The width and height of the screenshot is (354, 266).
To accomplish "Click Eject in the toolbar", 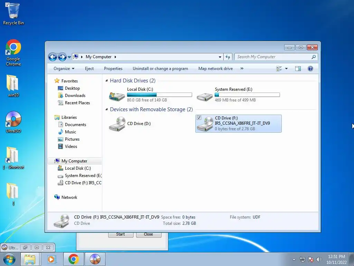I will pyautogui.click(x=89, y=69).
